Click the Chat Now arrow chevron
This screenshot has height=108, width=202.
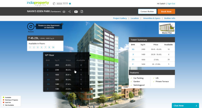click(196, 106)
